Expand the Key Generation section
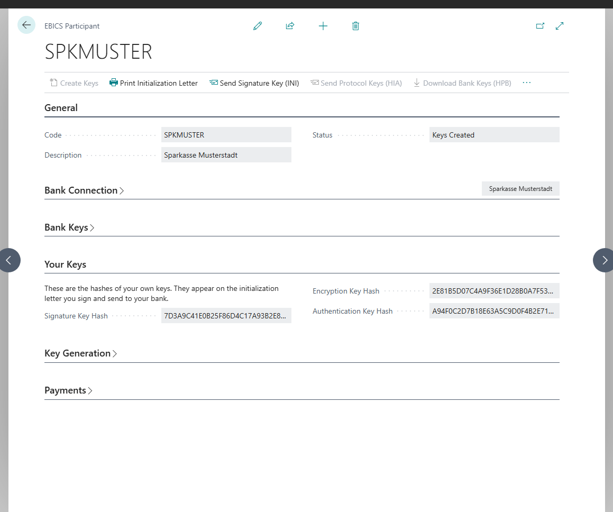The image size is (613, 512). [80, 353]
